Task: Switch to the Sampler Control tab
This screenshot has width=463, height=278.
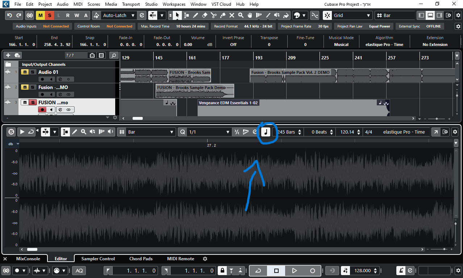Action: coord(98,259)
